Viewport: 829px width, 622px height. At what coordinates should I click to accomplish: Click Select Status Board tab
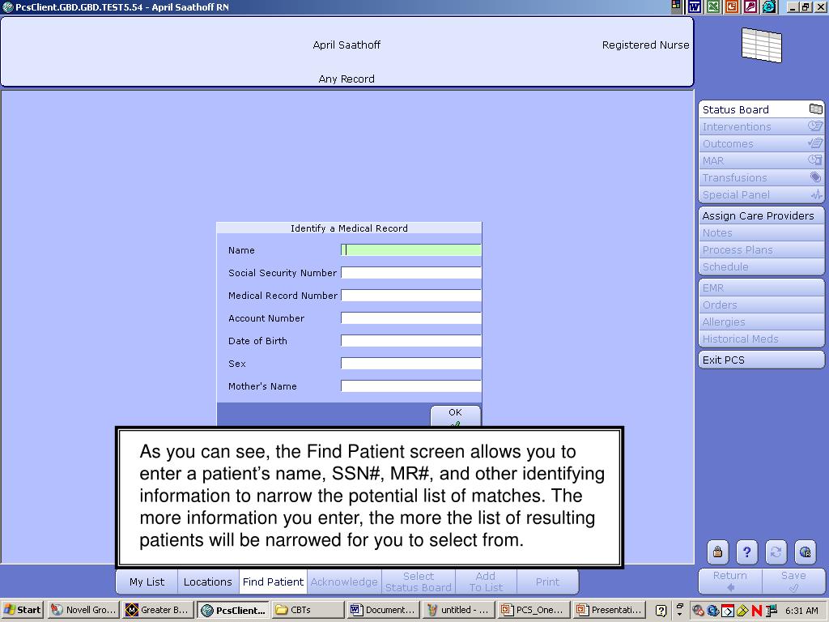[x=419, y=582]
